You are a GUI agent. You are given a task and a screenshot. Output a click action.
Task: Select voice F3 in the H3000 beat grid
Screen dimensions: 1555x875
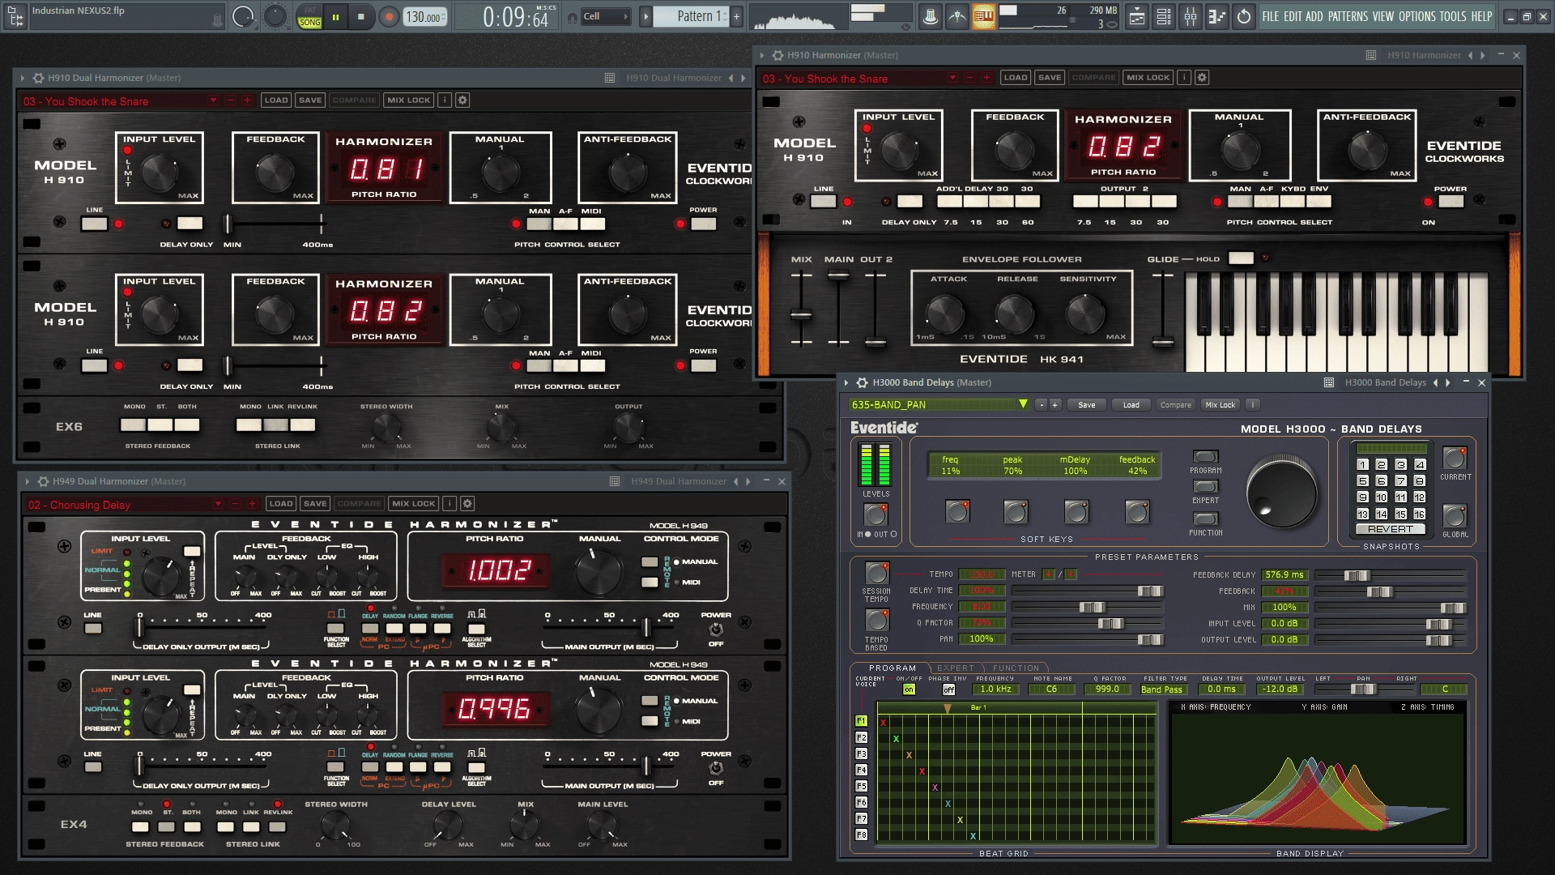coord(861,753)
